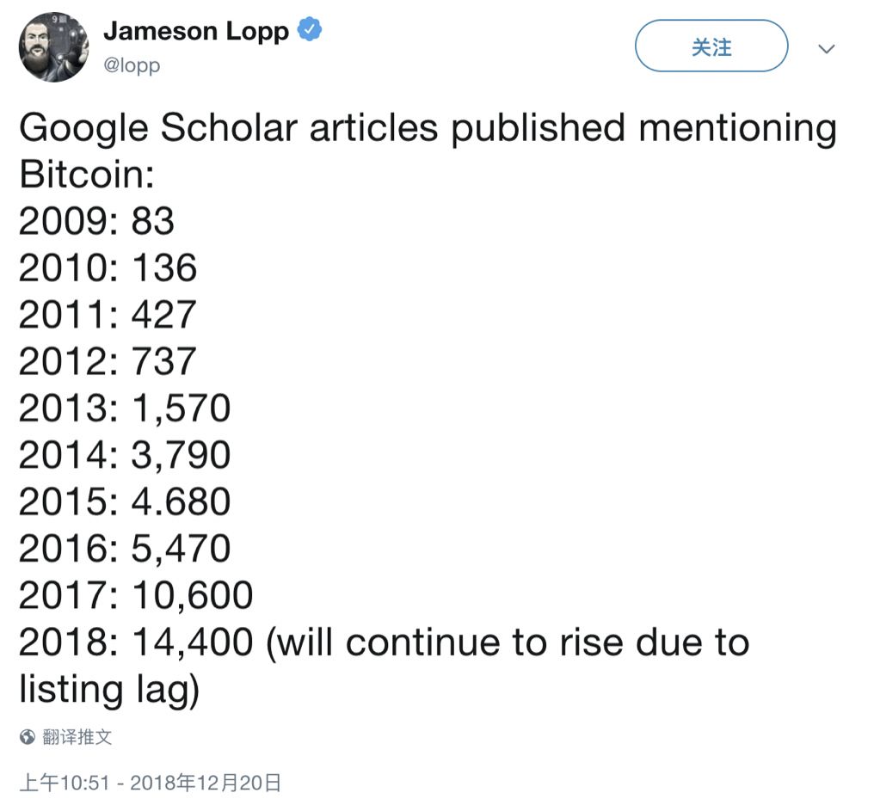This screenshot has width=874, height=805.
Task: Click the blue verified badge icon
Action: point(310,30)
